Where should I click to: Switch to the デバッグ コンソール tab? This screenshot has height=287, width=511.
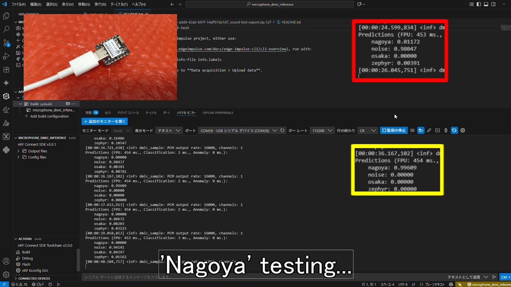pos(128,113)
